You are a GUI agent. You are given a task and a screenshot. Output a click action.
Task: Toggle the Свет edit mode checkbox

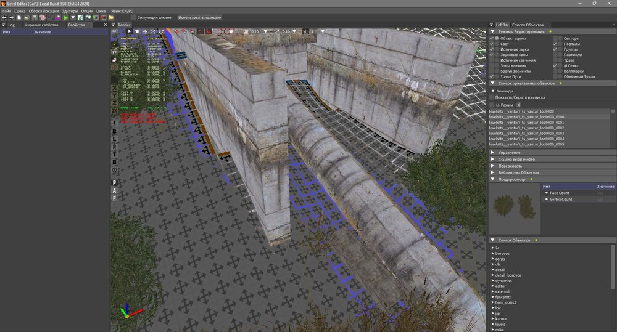(x=492, y=44)
